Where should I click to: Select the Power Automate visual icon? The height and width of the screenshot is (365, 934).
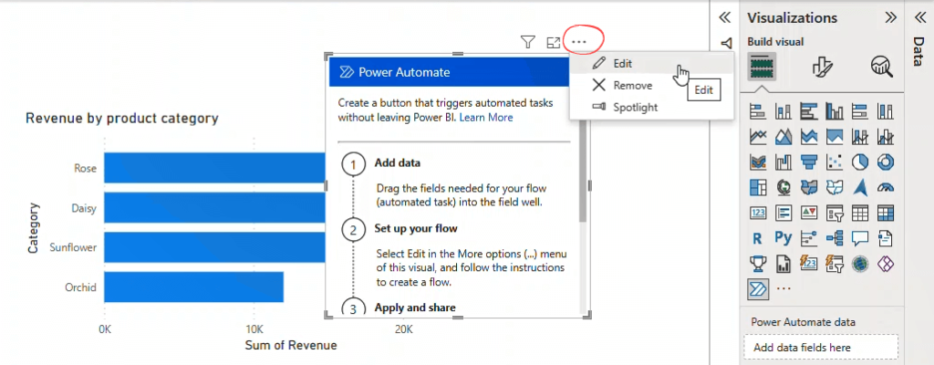[x=758, y=288]
